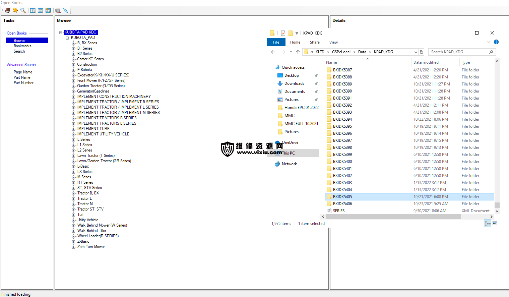The height and width of the screenshot is (297, 509).
Task: Select Network in the navigation pane
Action: pyautogui.click(x=289, y=164)
